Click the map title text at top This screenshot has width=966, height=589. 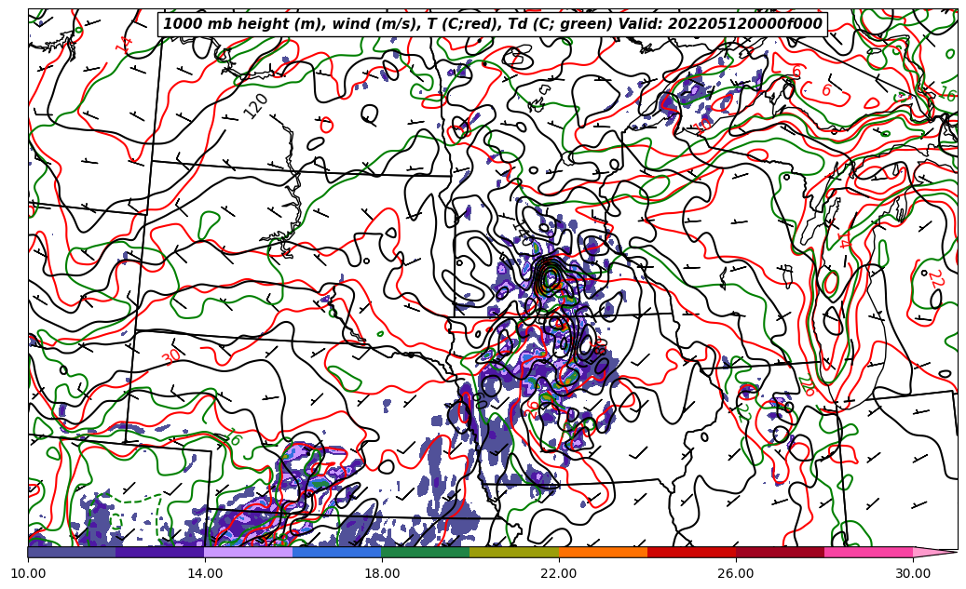coord(493,24)
